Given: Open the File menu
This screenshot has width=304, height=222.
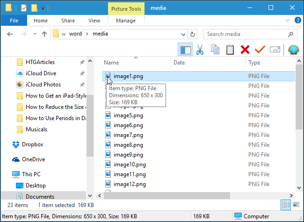Looking at the screenshot, I should coord(14,21).
